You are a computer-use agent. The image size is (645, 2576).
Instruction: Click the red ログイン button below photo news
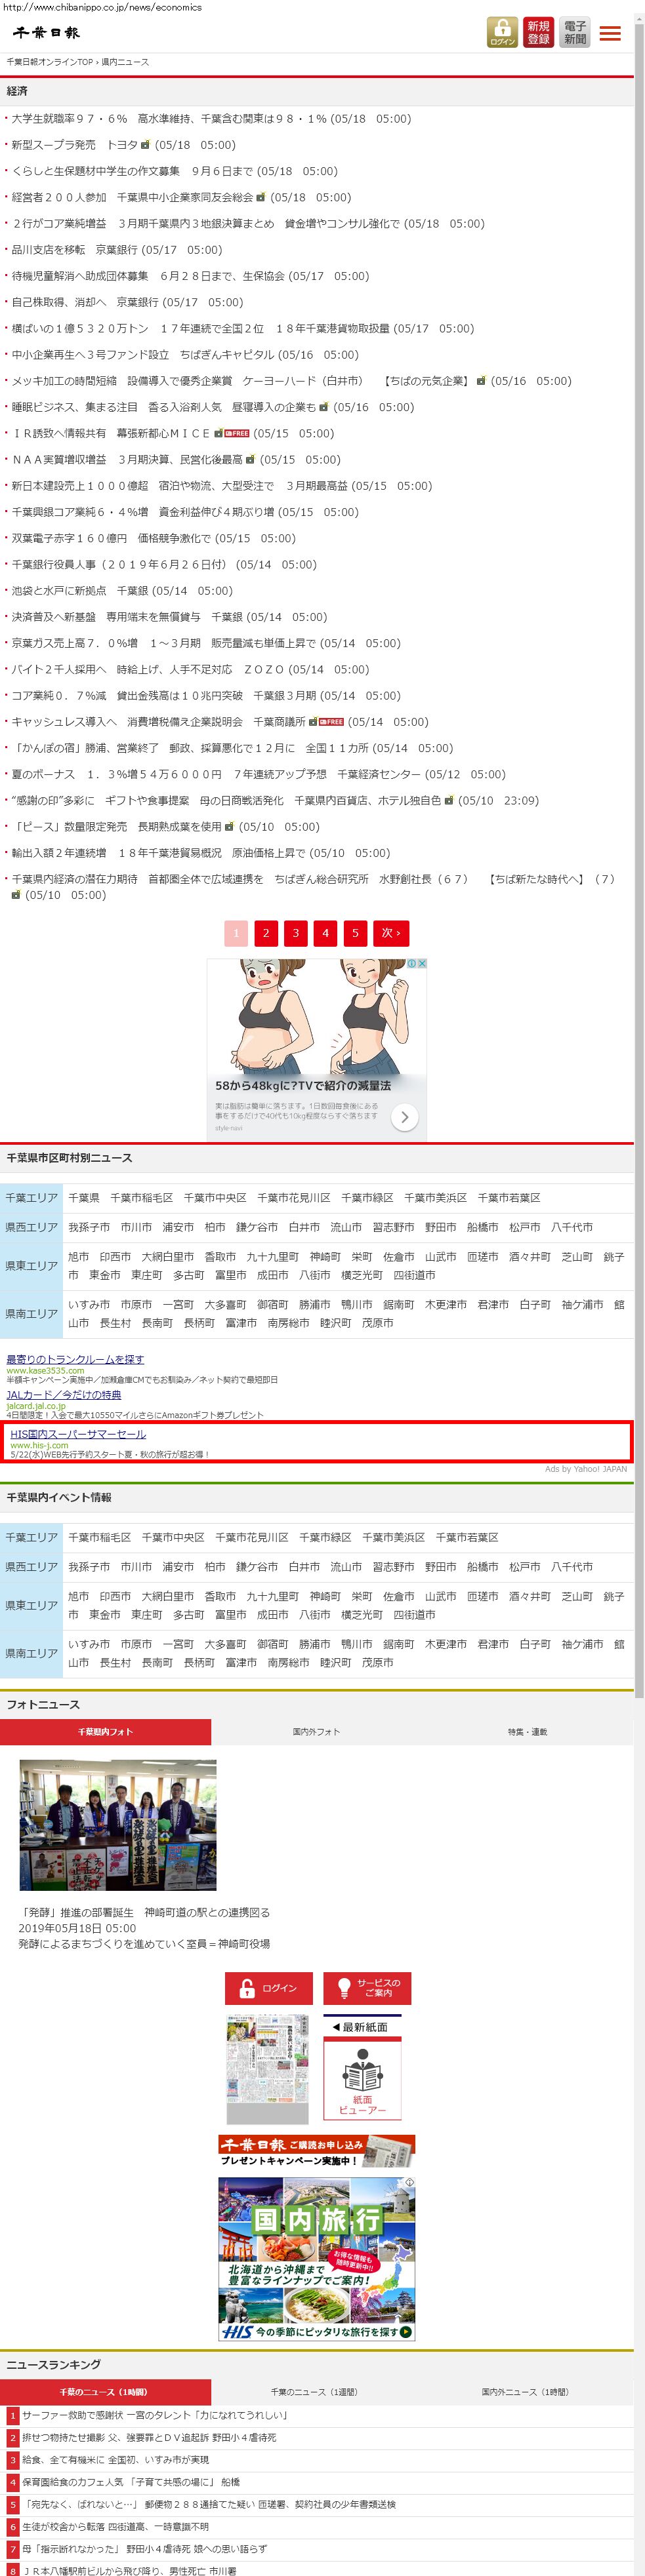pos(268,1988)
